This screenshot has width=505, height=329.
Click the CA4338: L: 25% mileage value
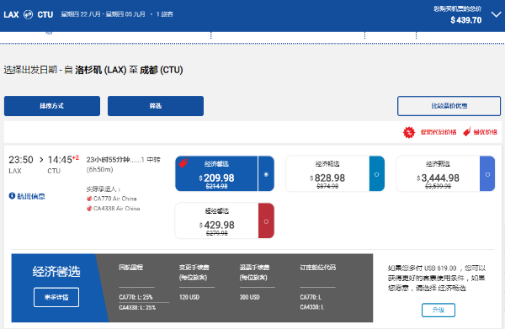(137, 307)
